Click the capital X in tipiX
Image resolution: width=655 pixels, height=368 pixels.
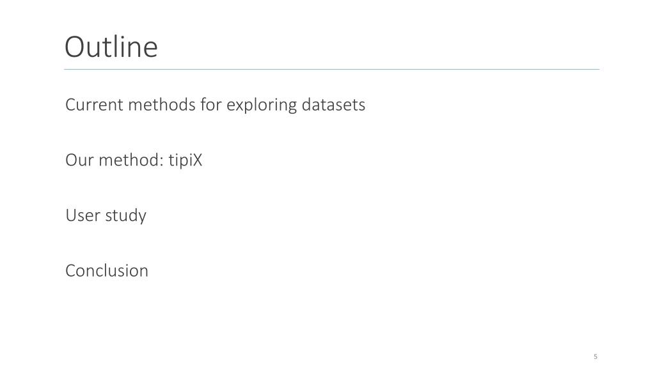coord(197,160)
